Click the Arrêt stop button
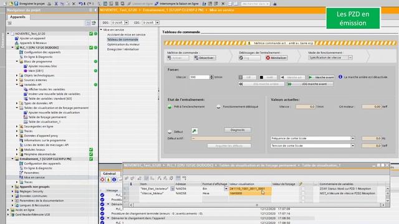Viewport: 399px width, 224px height. [267, 77]
